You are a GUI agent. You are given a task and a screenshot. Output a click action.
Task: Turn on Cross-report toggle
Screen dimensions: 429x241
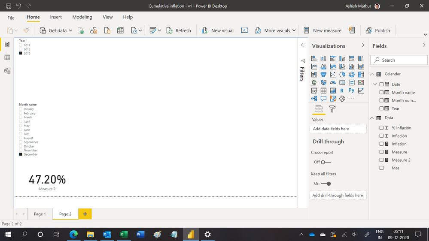tap(326, 162)
